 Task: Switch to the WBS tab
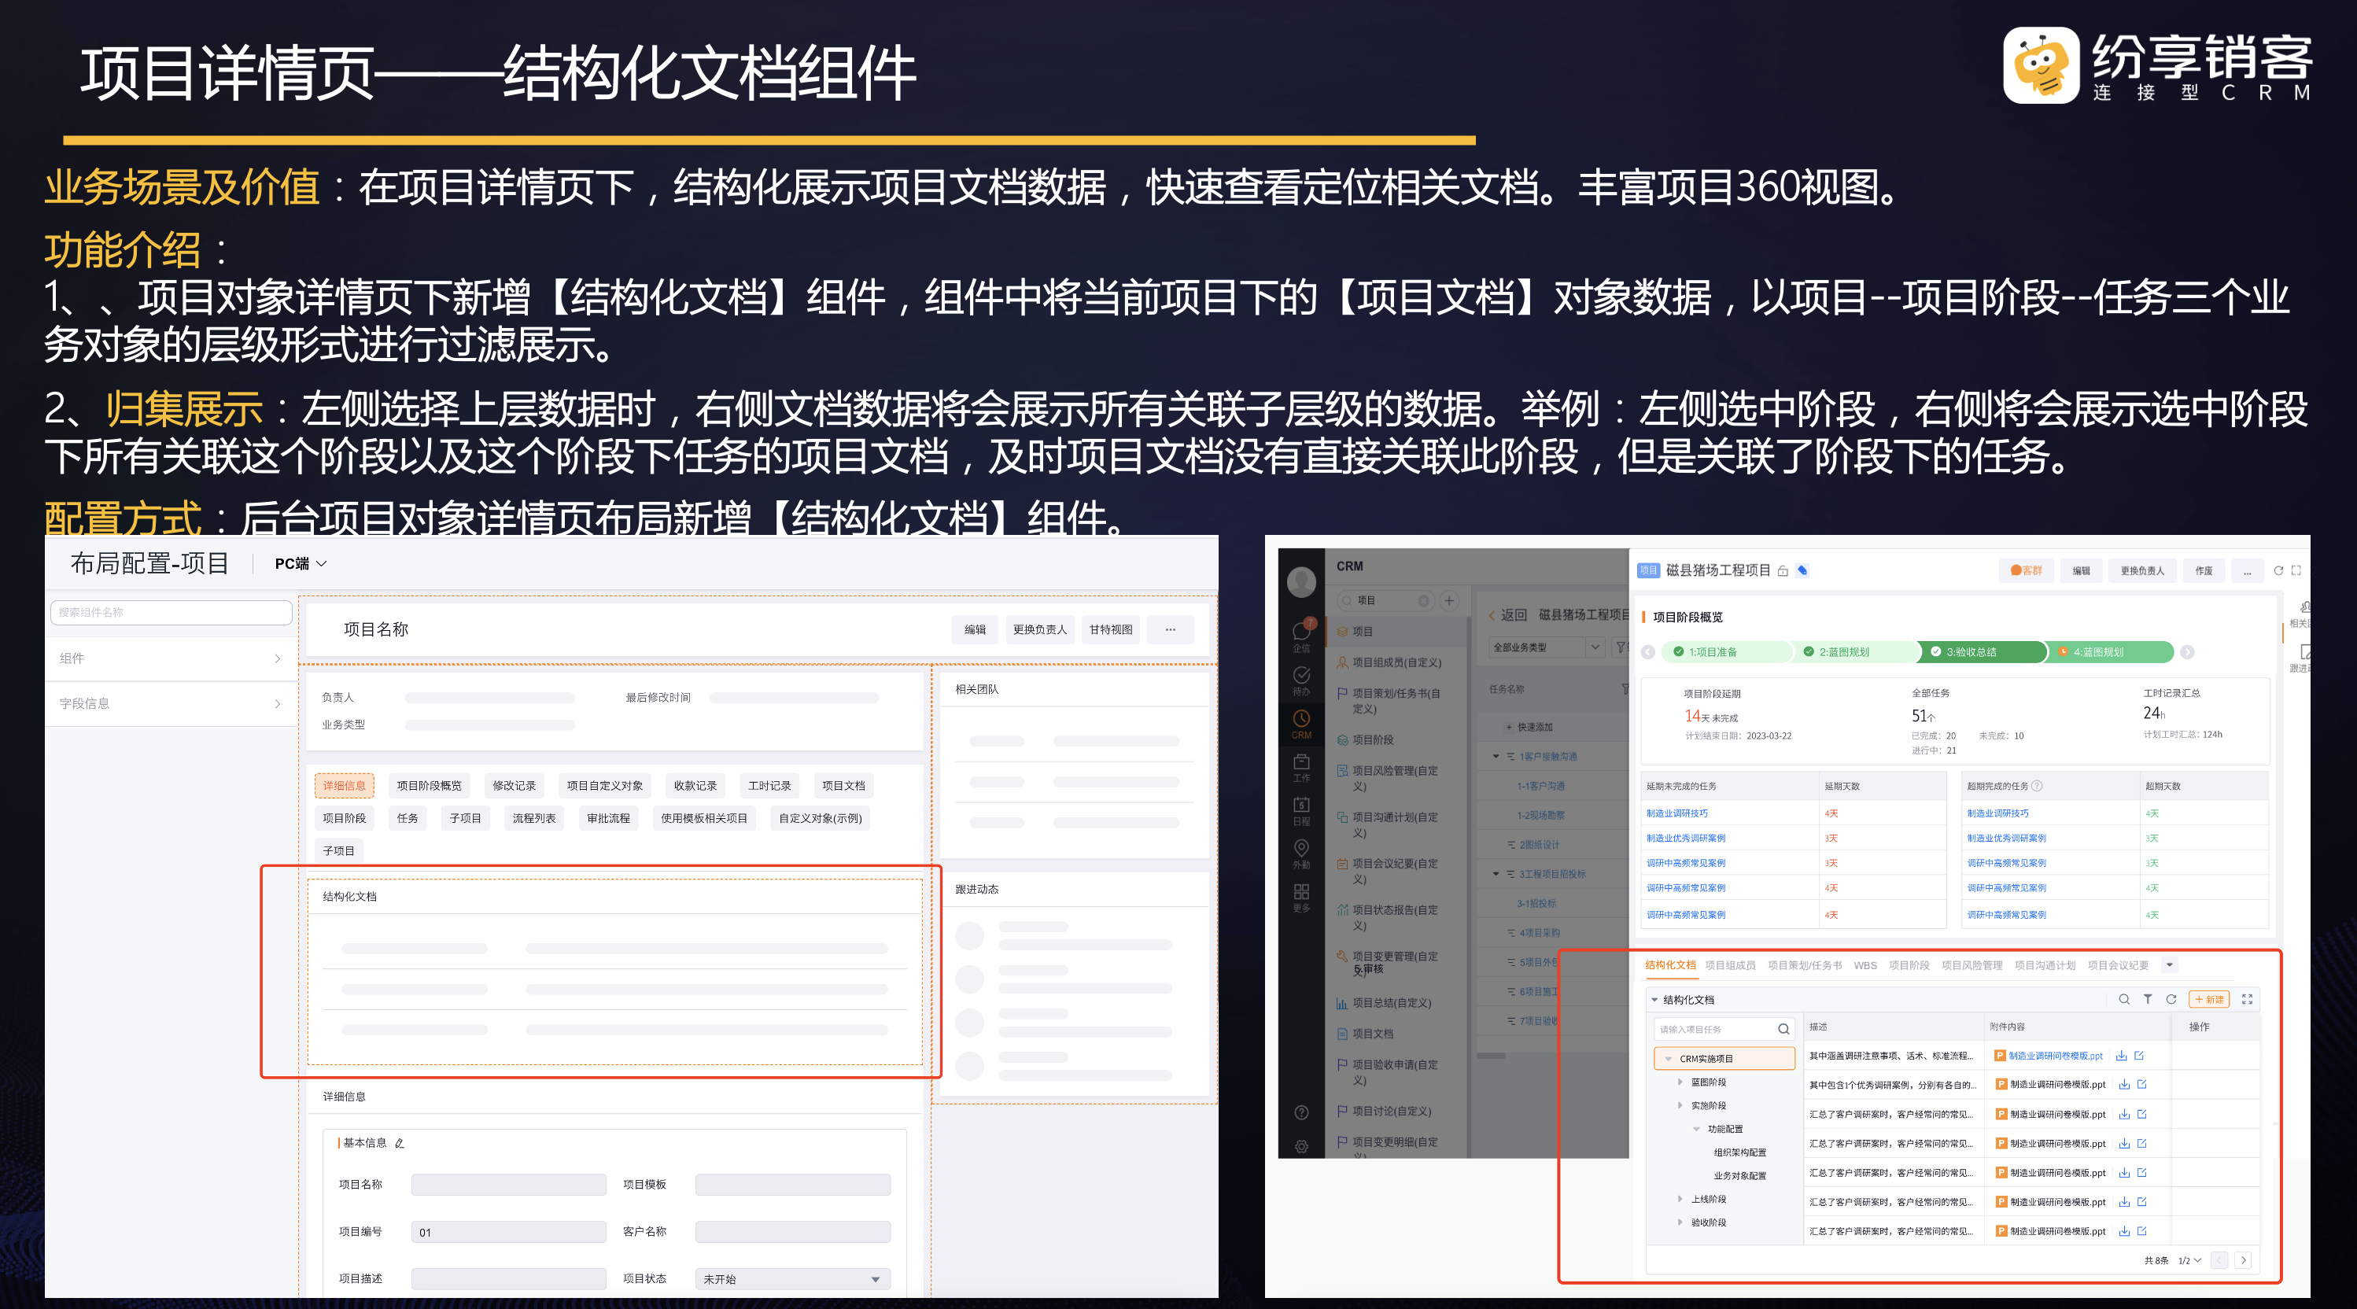[1865, 965]
